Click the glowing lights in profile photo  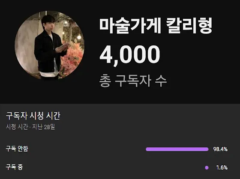(79, 37)
